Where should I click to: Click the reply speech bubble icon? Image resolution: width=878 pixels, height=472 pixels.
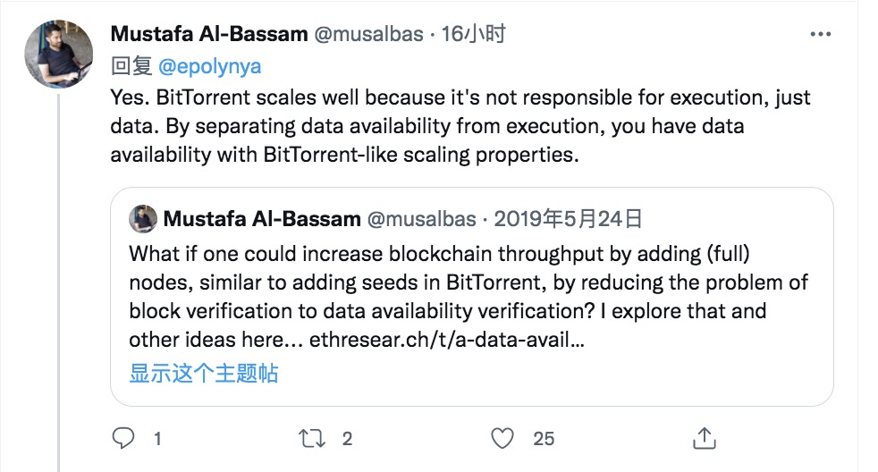[123, 438]
